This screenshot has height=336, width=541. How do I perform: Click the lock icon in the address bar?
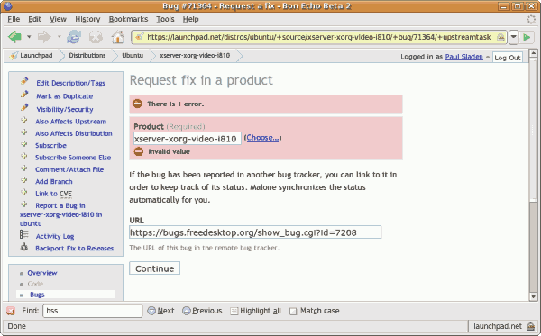(500, 37)
